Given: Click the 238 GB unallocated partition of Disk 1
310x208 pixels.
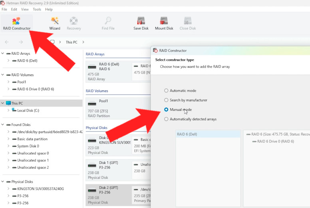Looking at the screenshot, I should [141, 170].
